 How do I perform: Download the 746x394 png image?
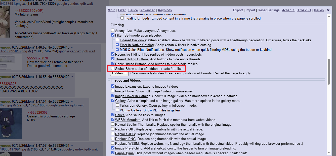(29, 51)
